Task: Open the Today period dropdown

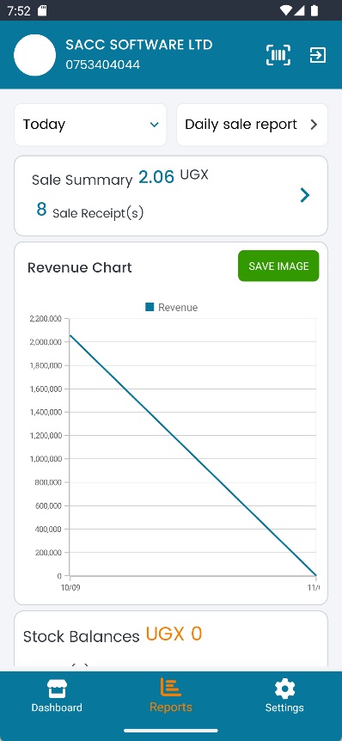Action: click(x=90, y=125)
